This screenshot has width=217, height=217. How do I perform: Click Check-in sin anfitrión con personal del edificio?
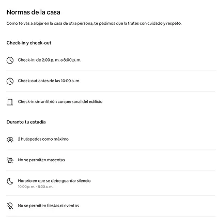[x=60, y=102]
